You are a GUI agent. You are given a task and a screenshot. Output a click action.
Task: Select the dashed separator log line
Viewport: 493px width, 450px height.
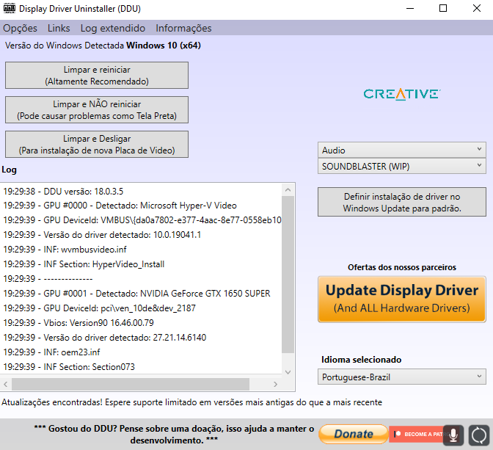[x=48, y=279]
